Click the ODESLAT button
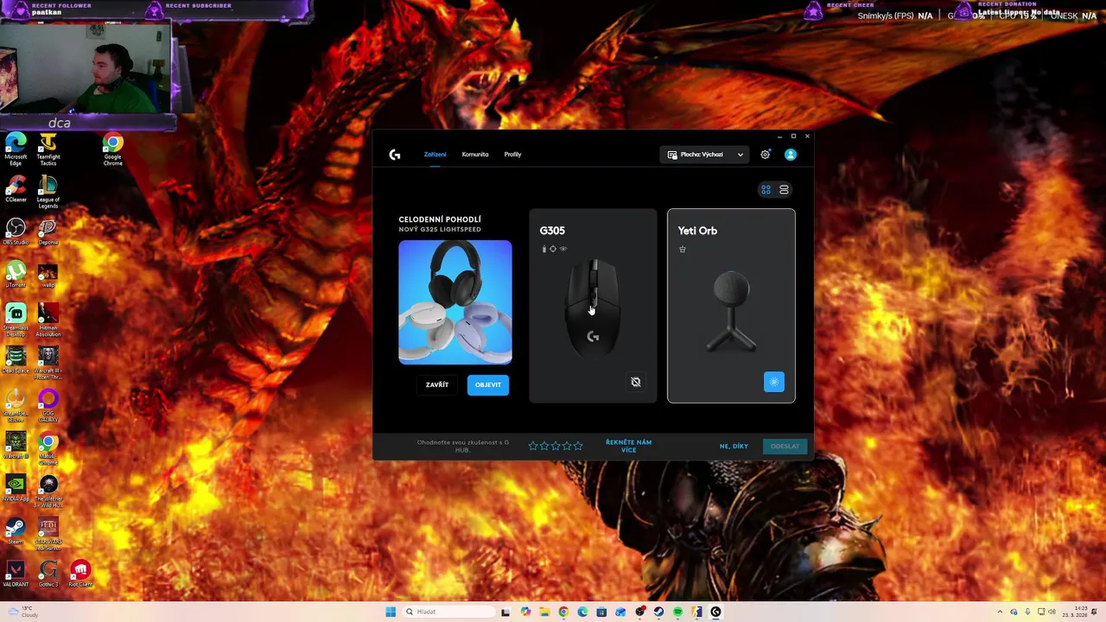1106x622 pixels. click(x=785, y=446)
